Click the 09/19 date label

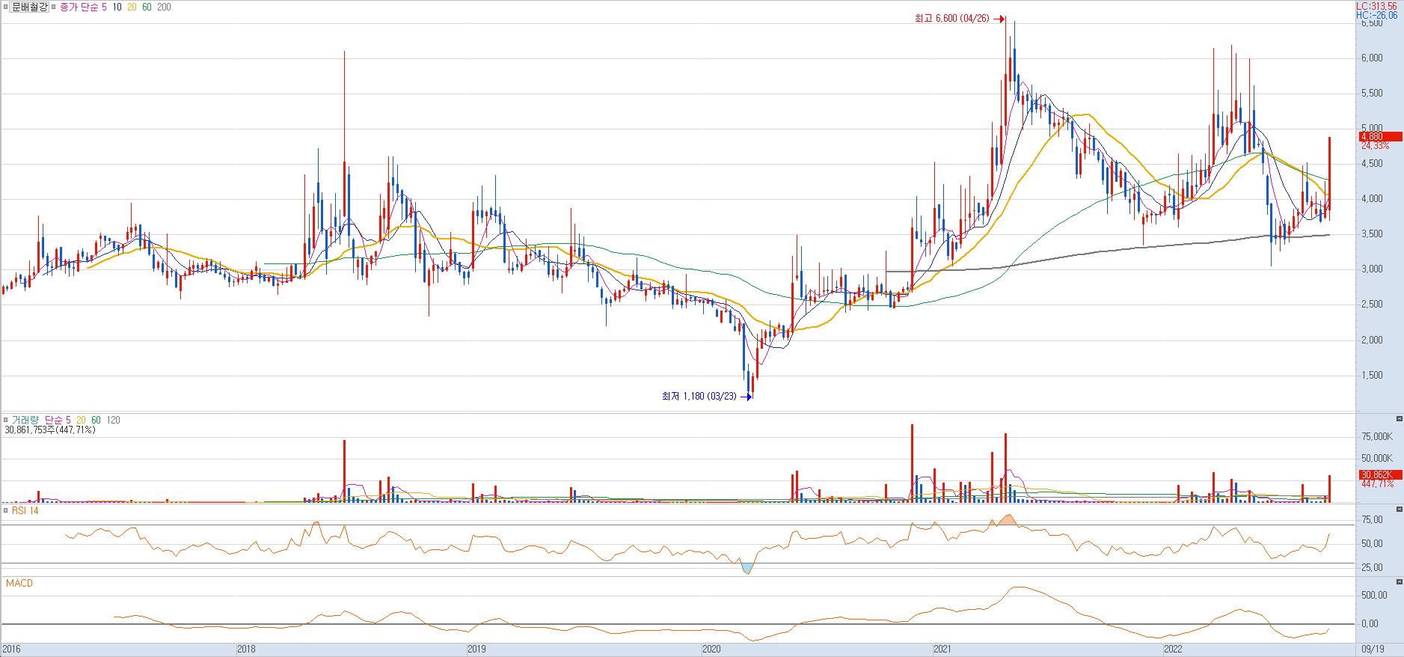point(1372,649)
